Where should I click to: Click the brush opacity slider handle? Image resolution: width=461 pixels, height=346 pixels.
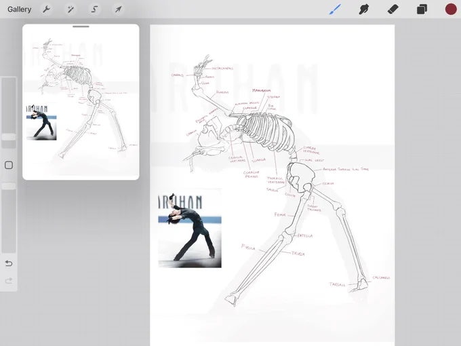9,187
